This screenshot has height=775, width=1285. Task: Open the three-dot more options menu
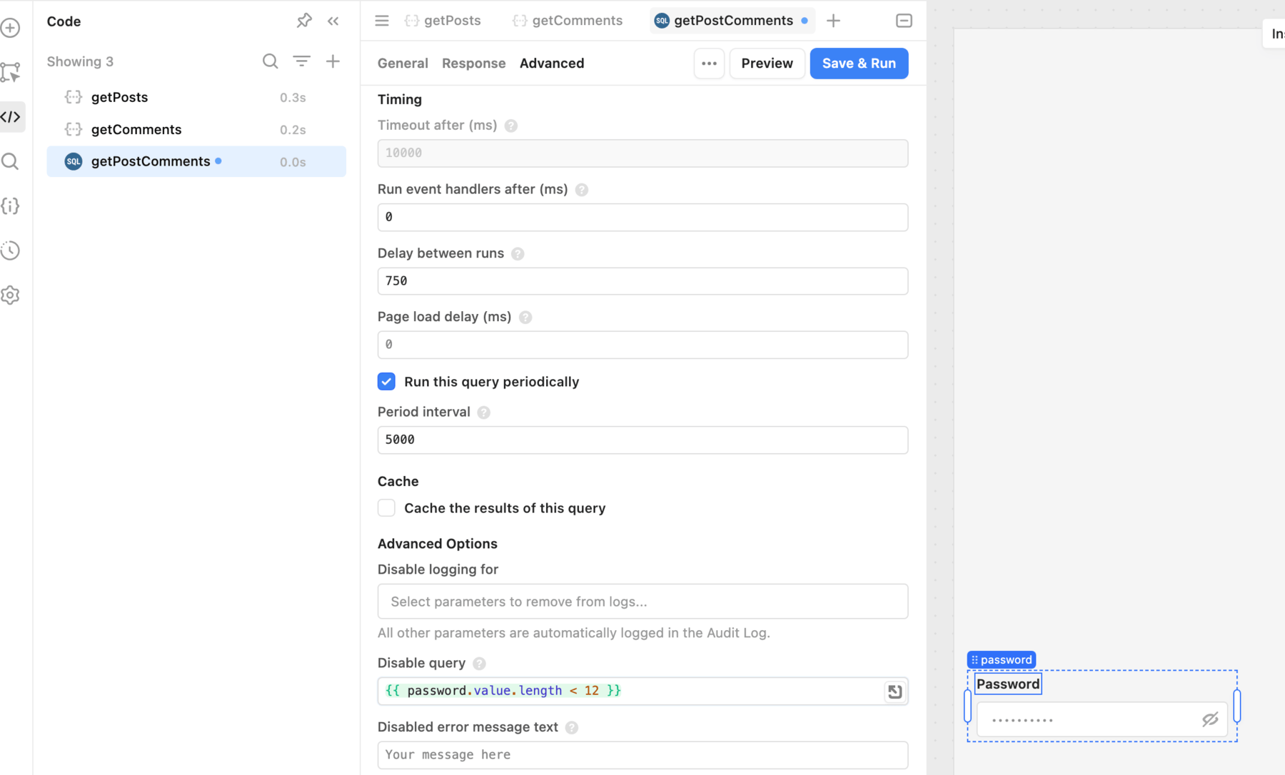pos(709,64)
